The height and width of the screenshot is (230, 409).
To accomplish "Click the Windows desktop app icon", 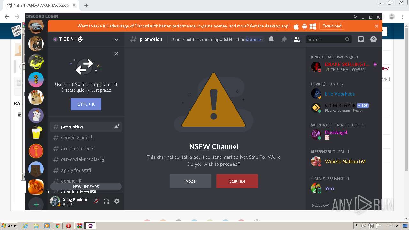I will pos(313,26).
